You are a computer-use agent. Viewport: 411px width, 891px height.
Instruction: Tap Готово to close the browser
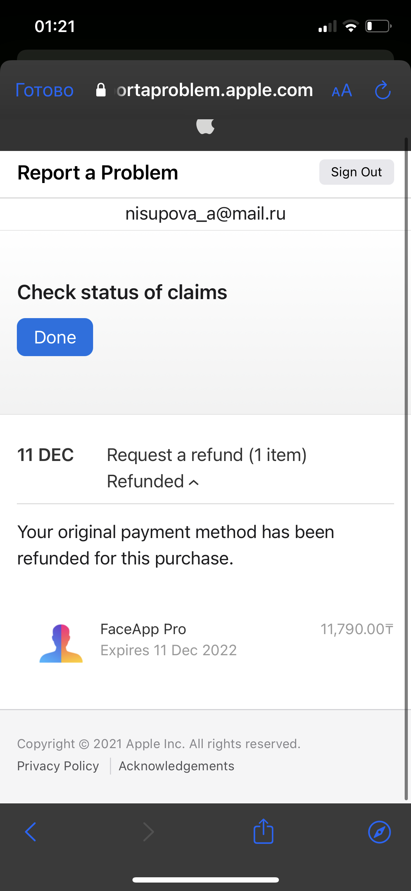[x=45, y=90]
